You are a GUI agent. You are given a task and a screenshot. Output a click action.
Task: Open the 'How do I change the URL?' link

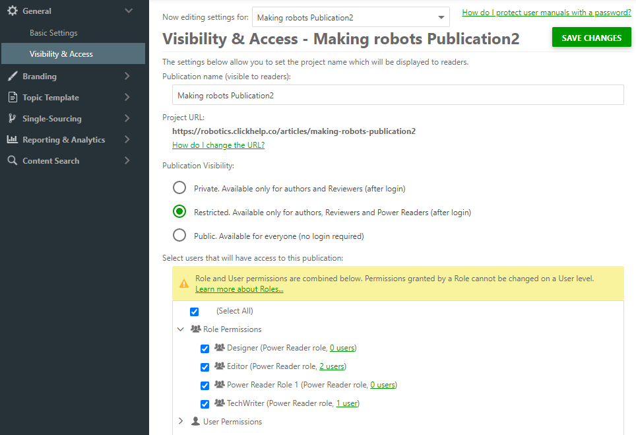pos(218,145)
